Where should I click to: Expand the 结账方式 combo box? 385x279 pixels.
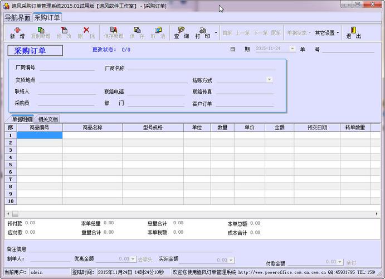(269, 79)
